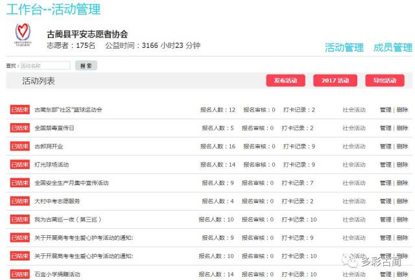415x280 pixels.
Task: Click the 古蔺县平安志愿者协会 title
Action: 88,34
